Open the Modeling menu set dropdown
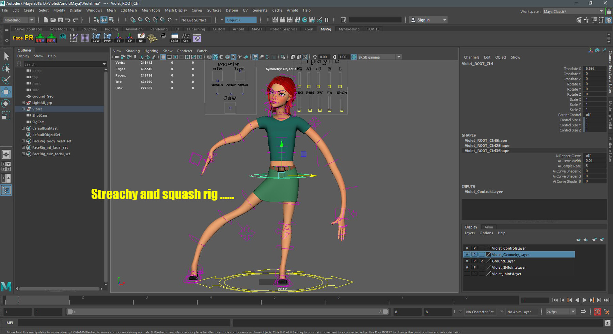Viewport: 613px width, 334px height. [x=19, y=20]
